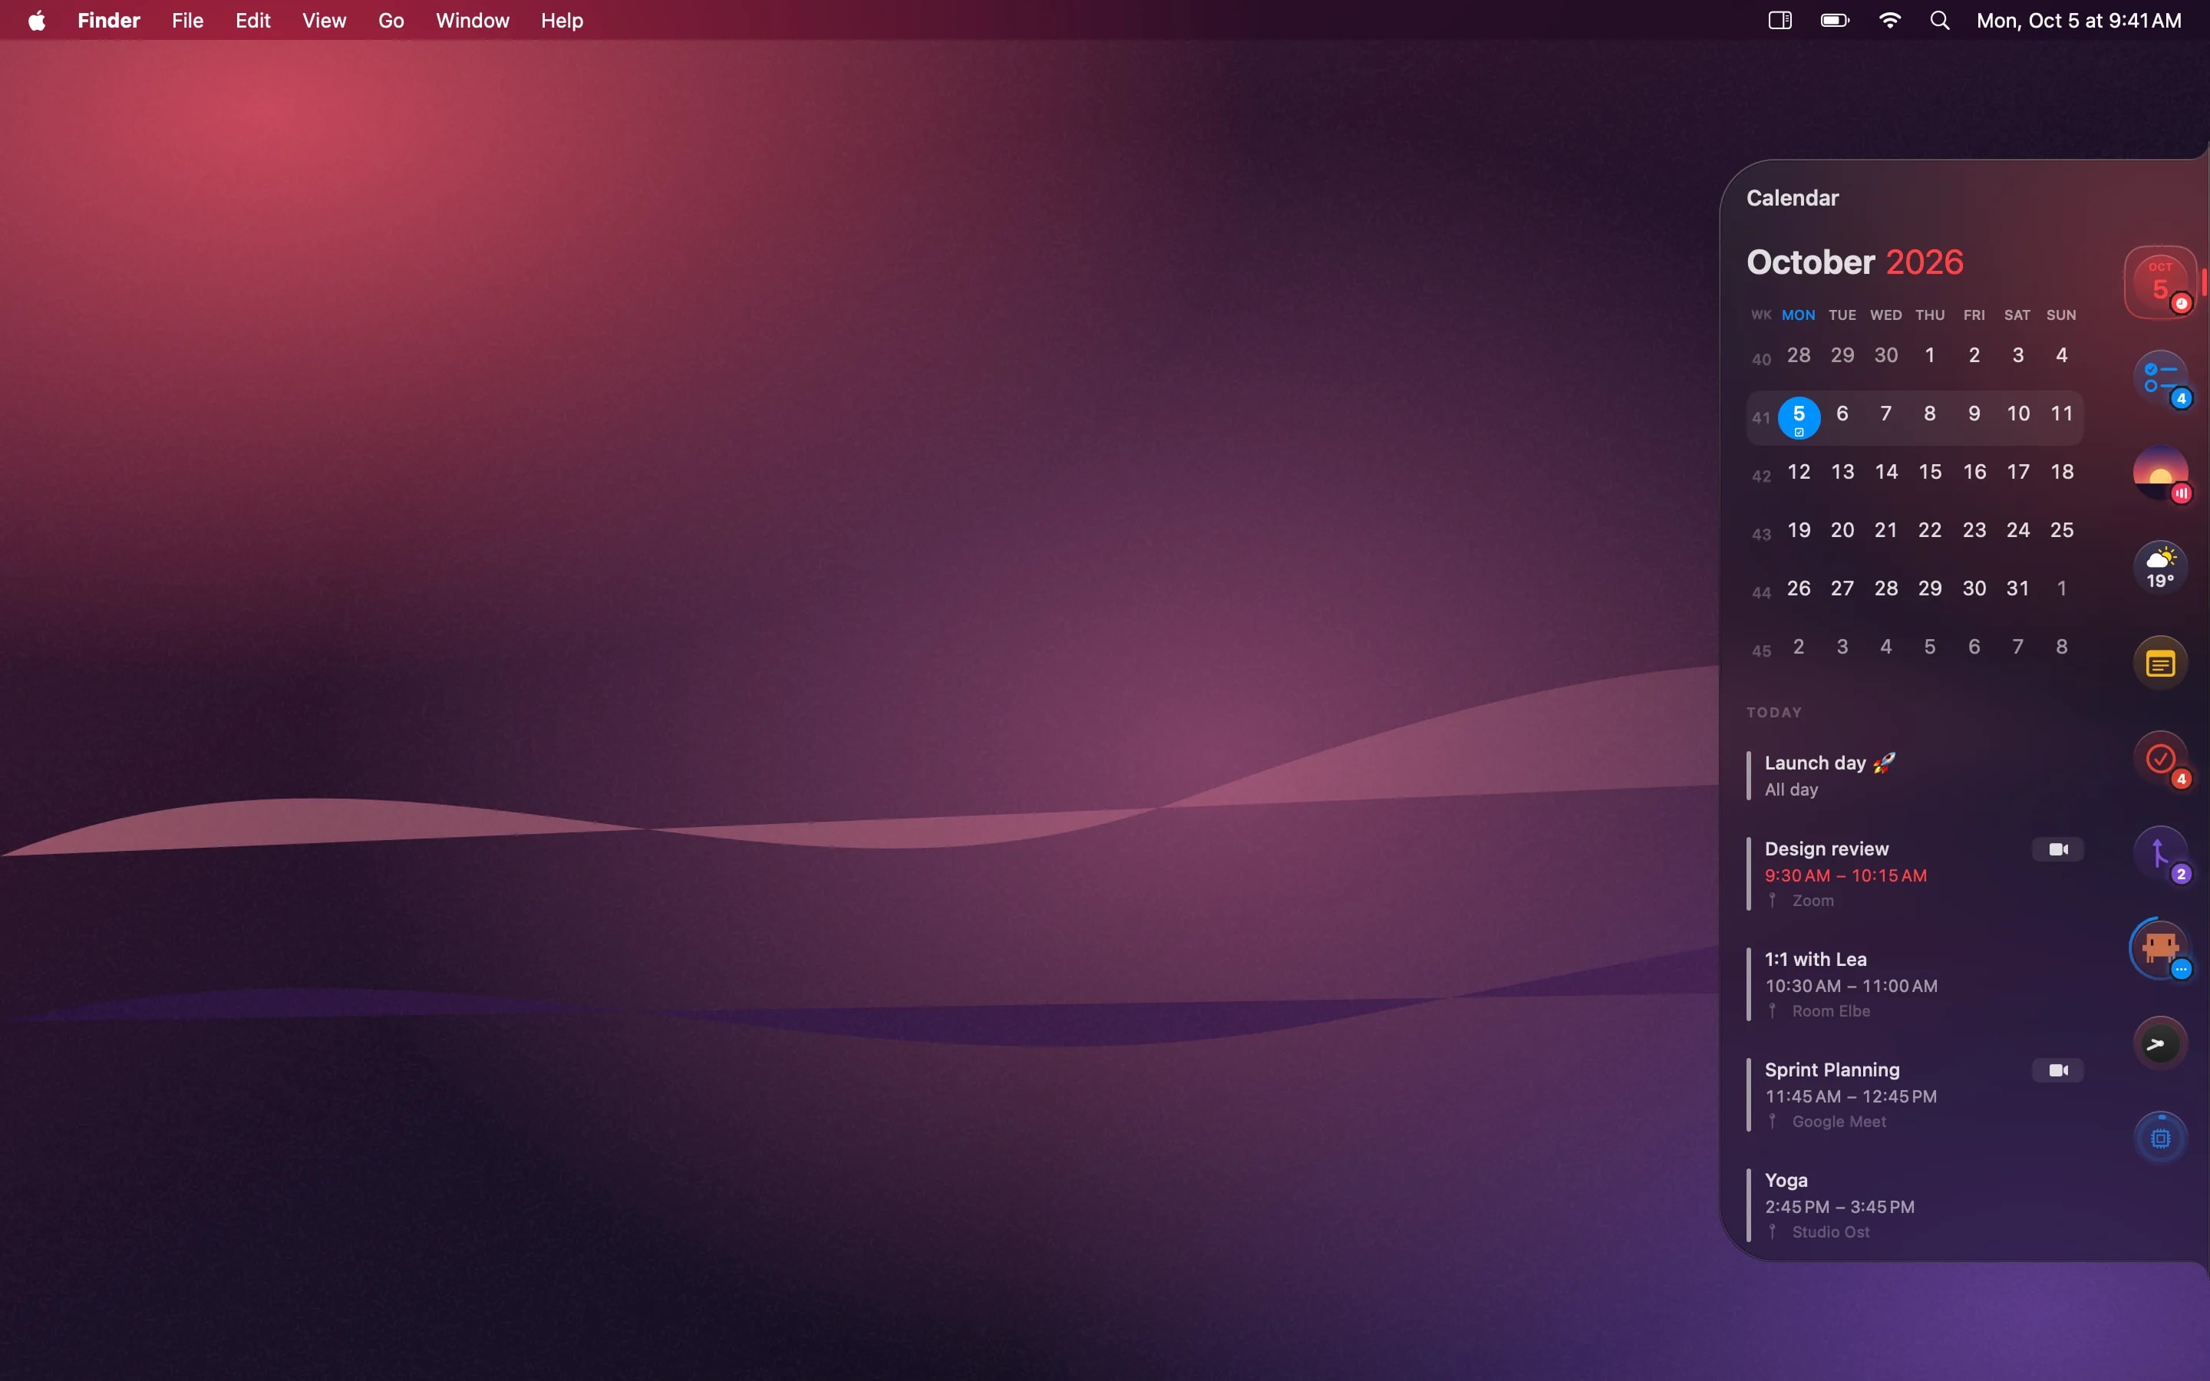Open the sunset album art music widget
This screenshot has width=2210, height=1381.
tap(2160, 473)
